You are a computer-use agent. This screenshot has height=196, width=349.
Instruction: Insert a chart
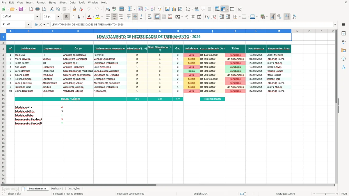click(174, 9)
